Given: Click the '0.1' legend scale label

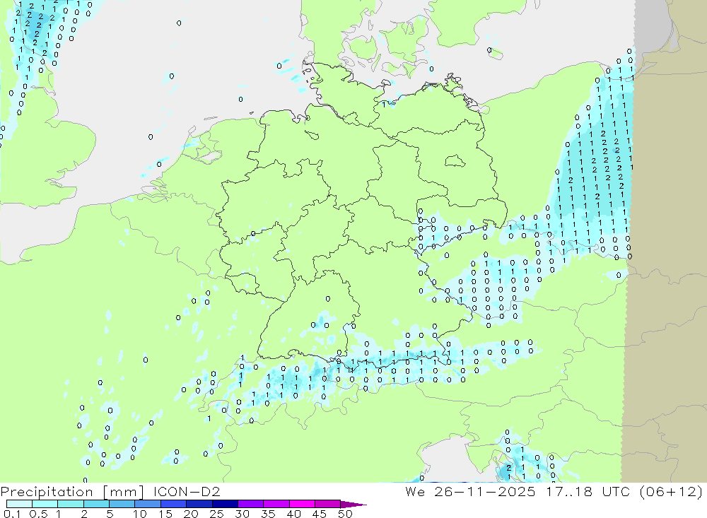Looking at the screenshot, I should click(x=12, y=514).
